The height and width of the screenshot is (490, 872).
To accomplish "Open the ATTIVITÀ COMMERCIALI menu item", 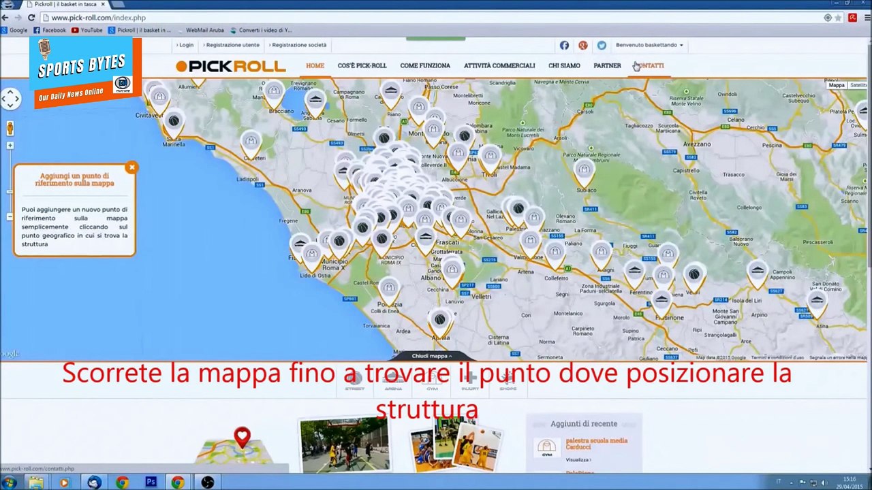I will (499, 66).
